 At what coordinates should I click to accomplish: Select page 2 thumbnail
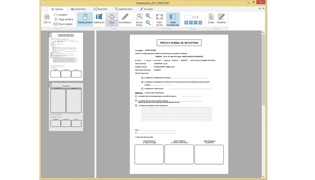(66, 107)
